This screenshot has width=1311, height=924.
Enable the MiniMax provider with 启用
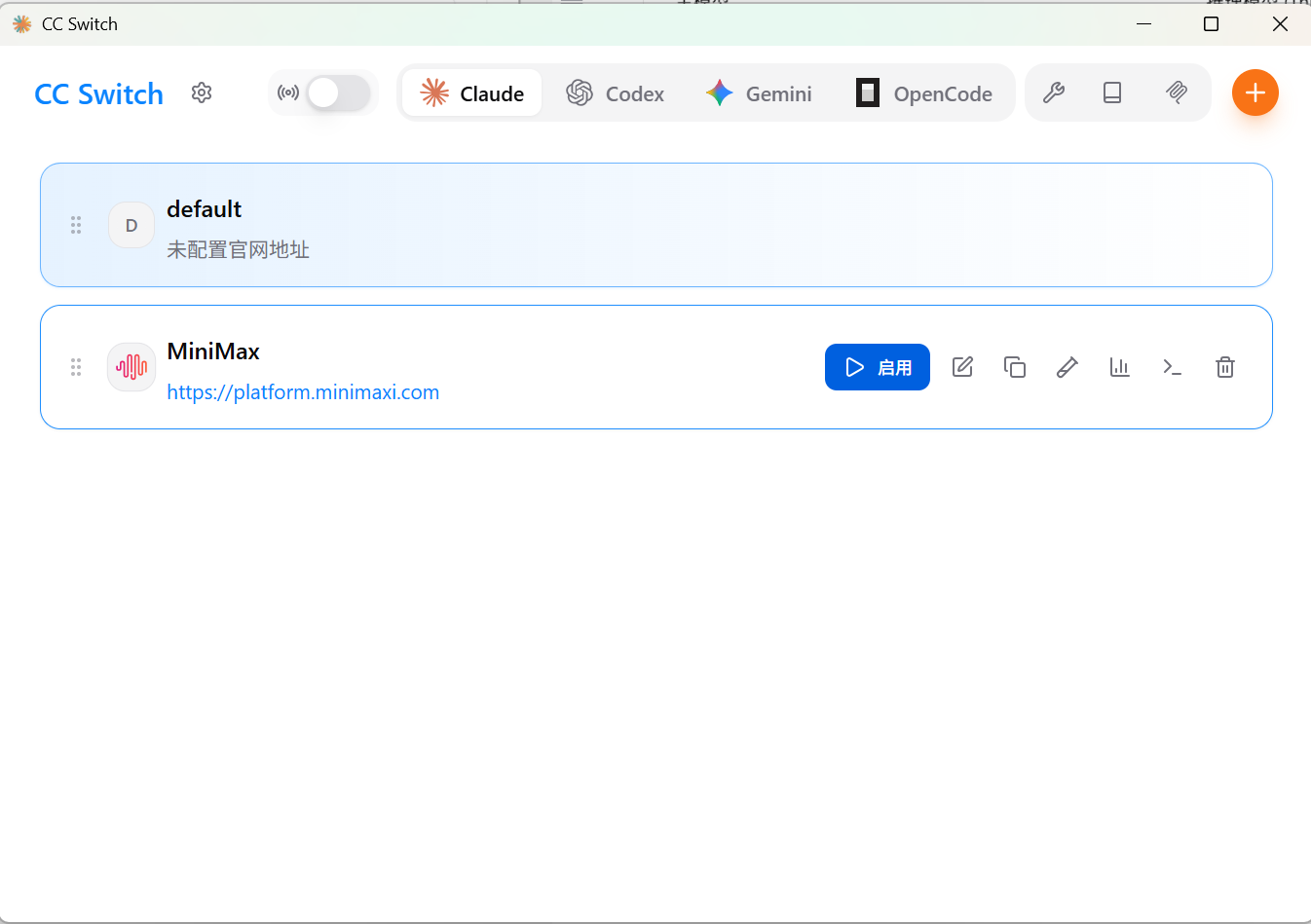[878, 367]
